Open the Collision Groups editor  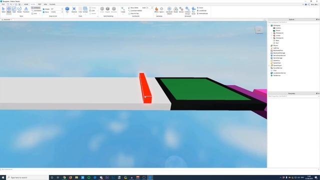187,10
